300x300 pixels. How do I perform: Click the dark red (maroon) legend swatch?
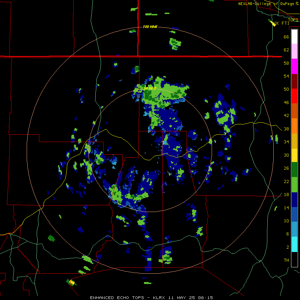[x=294, y=81]
